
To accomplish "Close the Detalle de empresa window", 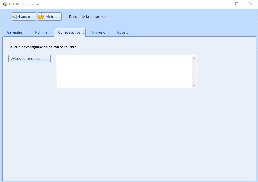I will (250, 4).
